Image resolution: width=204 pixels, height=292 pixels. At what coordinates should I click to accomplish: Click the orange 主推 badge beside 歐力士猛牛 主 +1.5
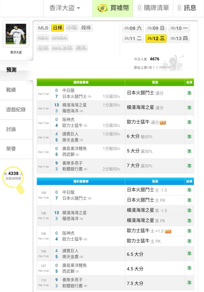pos(168,232)
